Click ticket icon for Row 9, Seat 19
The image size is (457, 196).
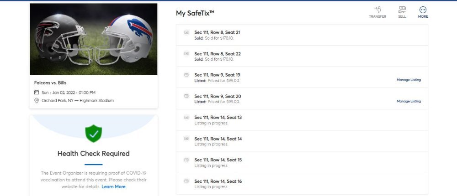186,75
